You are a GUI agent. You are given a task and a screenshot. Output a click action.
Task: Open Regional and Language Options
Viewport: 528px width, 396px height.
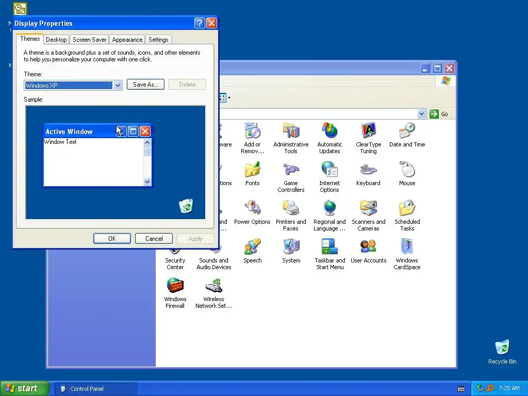click(329, 216)
